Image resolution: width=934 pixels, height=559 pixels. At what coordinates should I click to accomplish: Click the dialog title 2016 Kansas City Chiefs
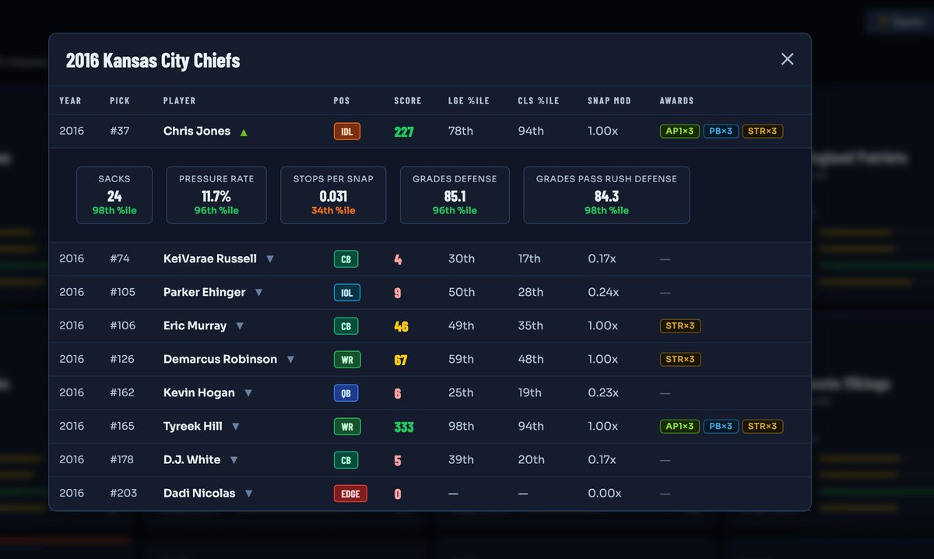tap(153, 60)
